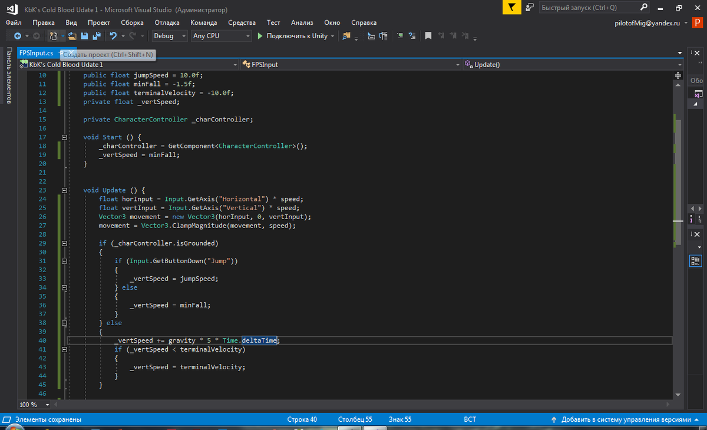Screen dimensions: 707x430
Task: Open the Команда menu
Action: coord(204,22)
